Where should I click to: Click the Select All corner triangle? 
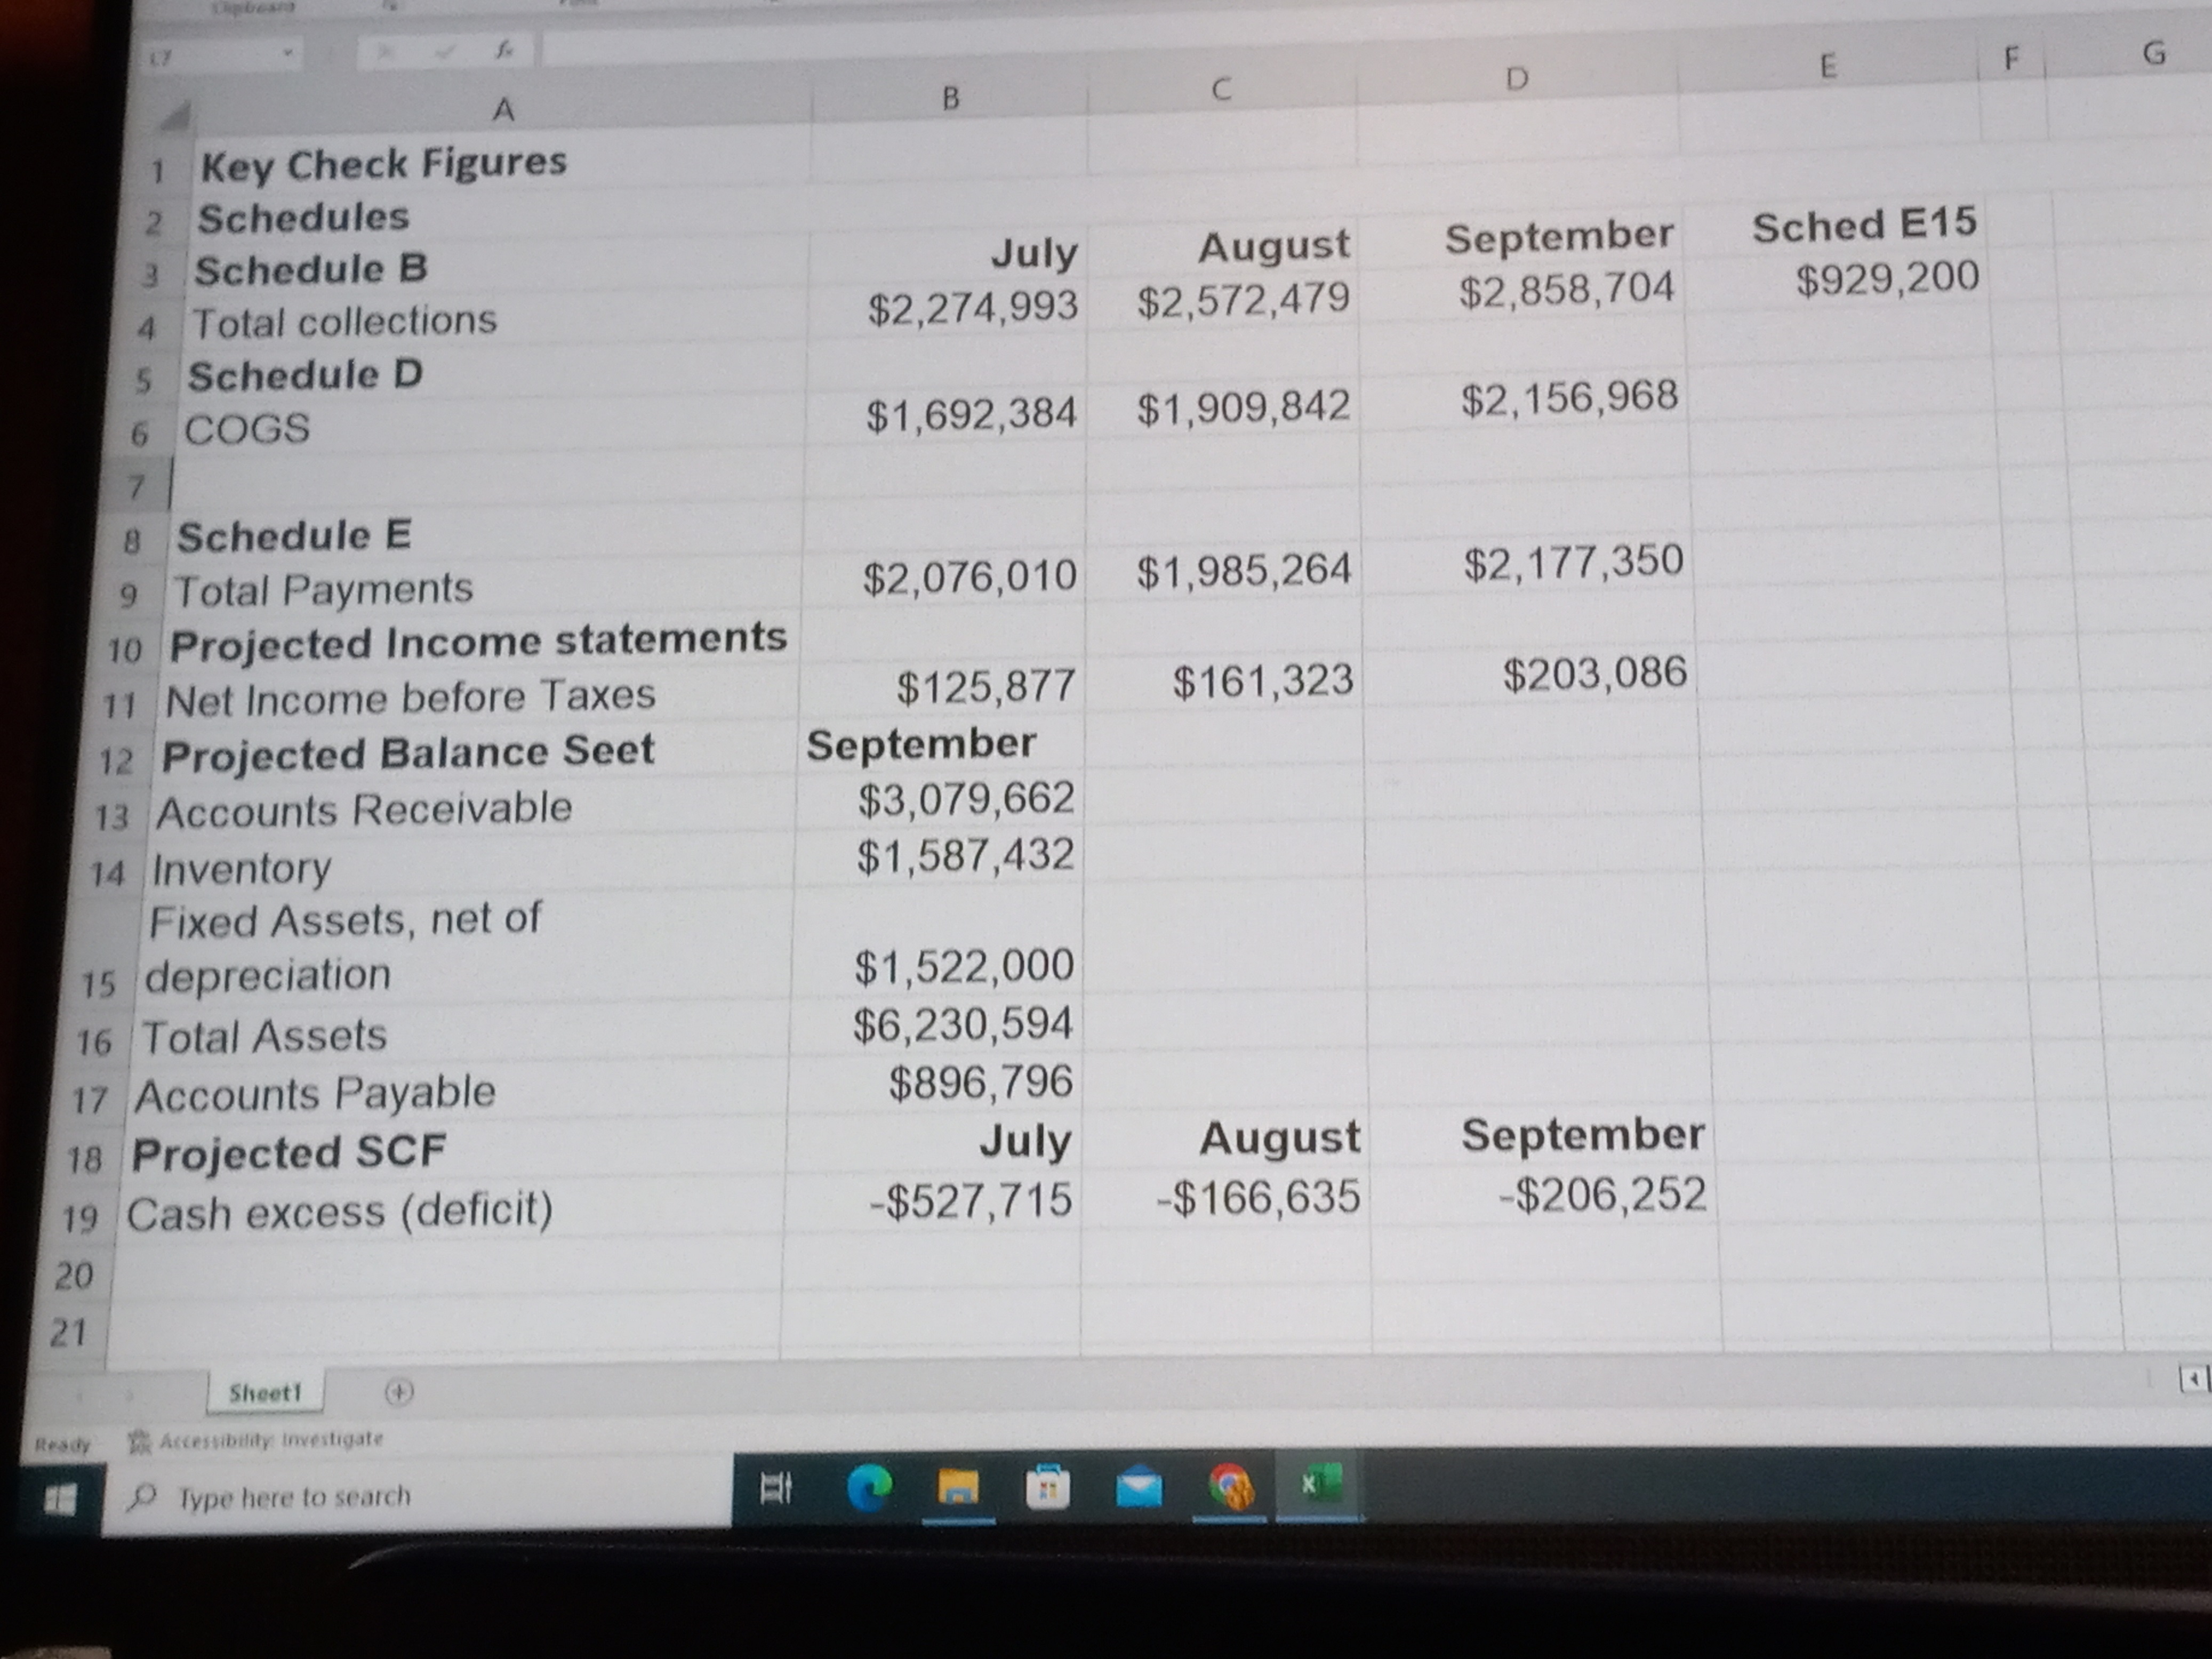[x=178, y=119]
